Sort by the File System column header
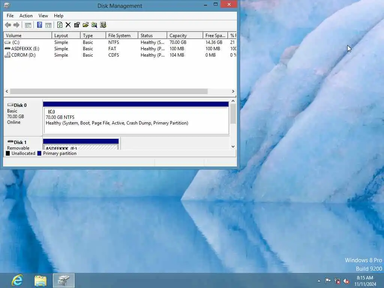The image size is (384, 288). (122, 36)
